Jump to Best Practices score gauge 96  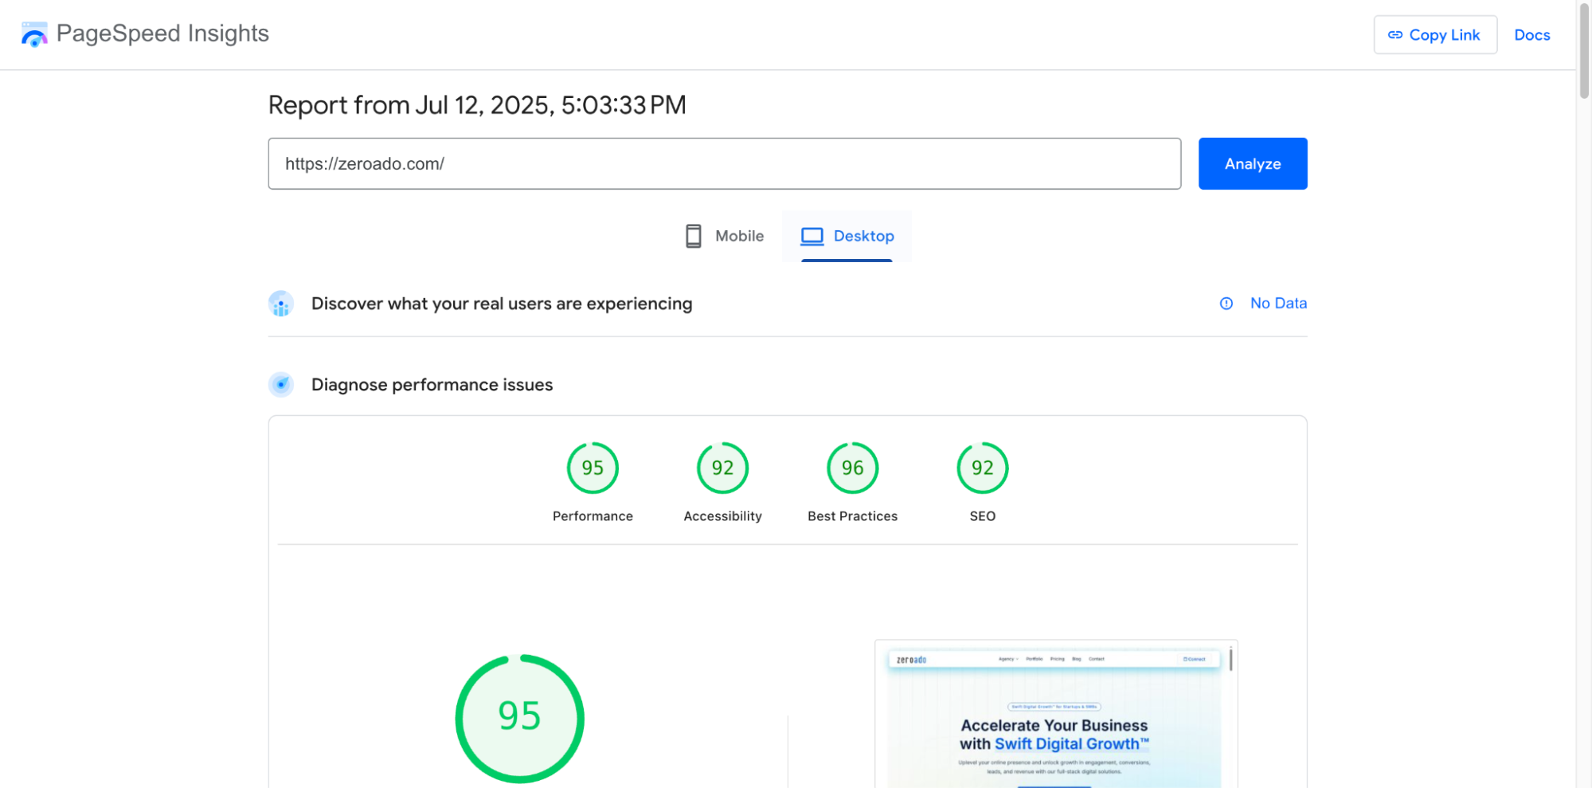click(x=852, y=468)
